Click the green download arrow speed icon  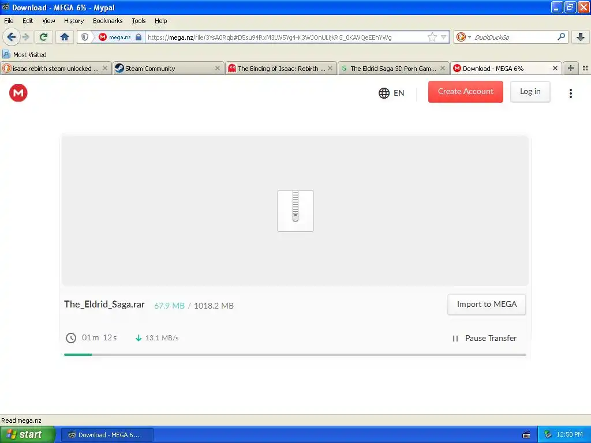click(139, 338)
